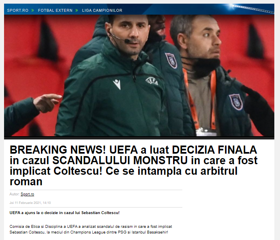Open the LIGA CAMPIONILOR breadcrumb

click(102, 11)
